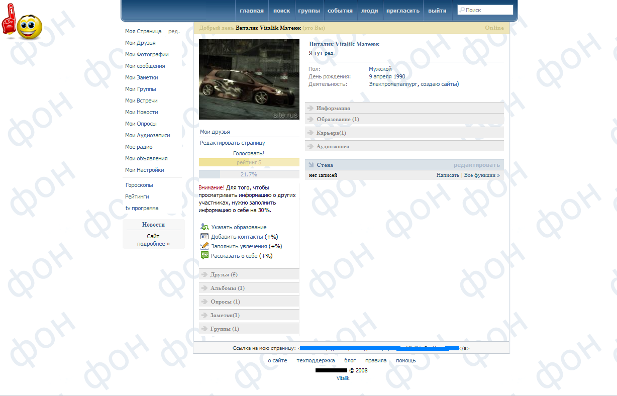Click подробнее » in Новости box

click(x=154, y=244)
